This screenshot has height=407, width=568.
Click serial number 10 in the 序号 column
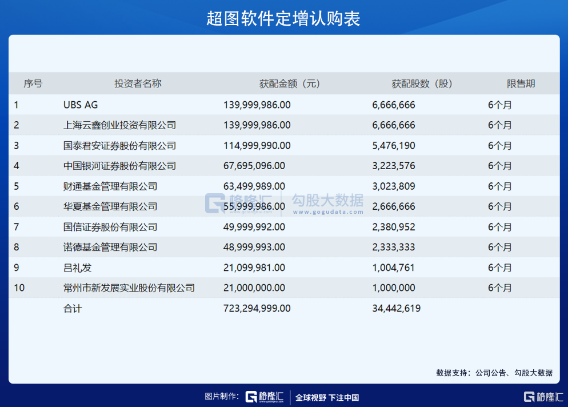tap(19, 288)
